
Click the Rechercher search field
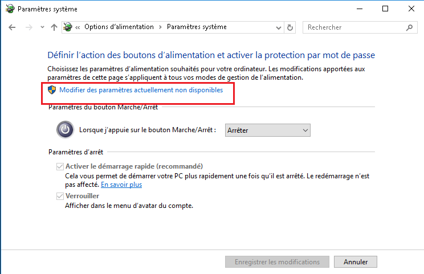pos(353,27)
